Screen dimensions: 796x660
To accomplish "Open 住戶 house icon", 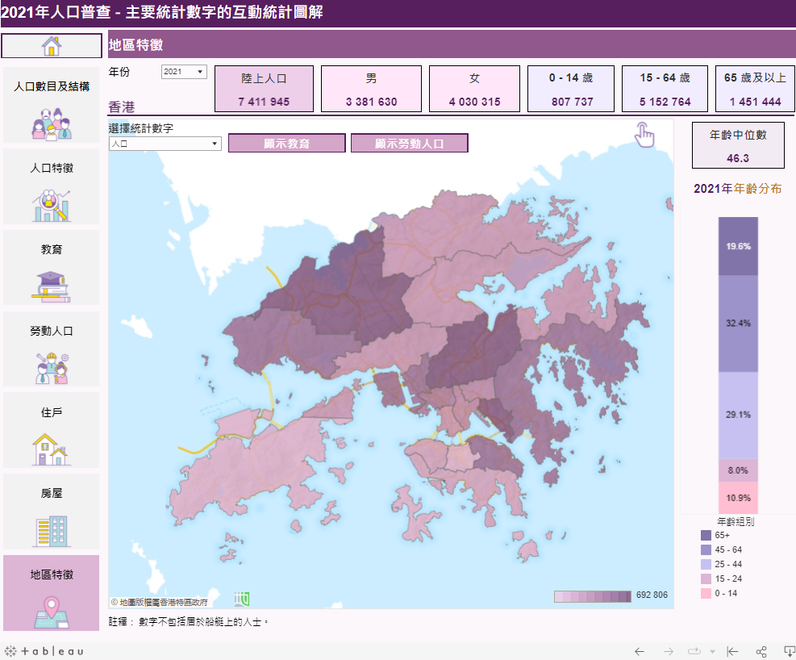I will coord(52,449).
